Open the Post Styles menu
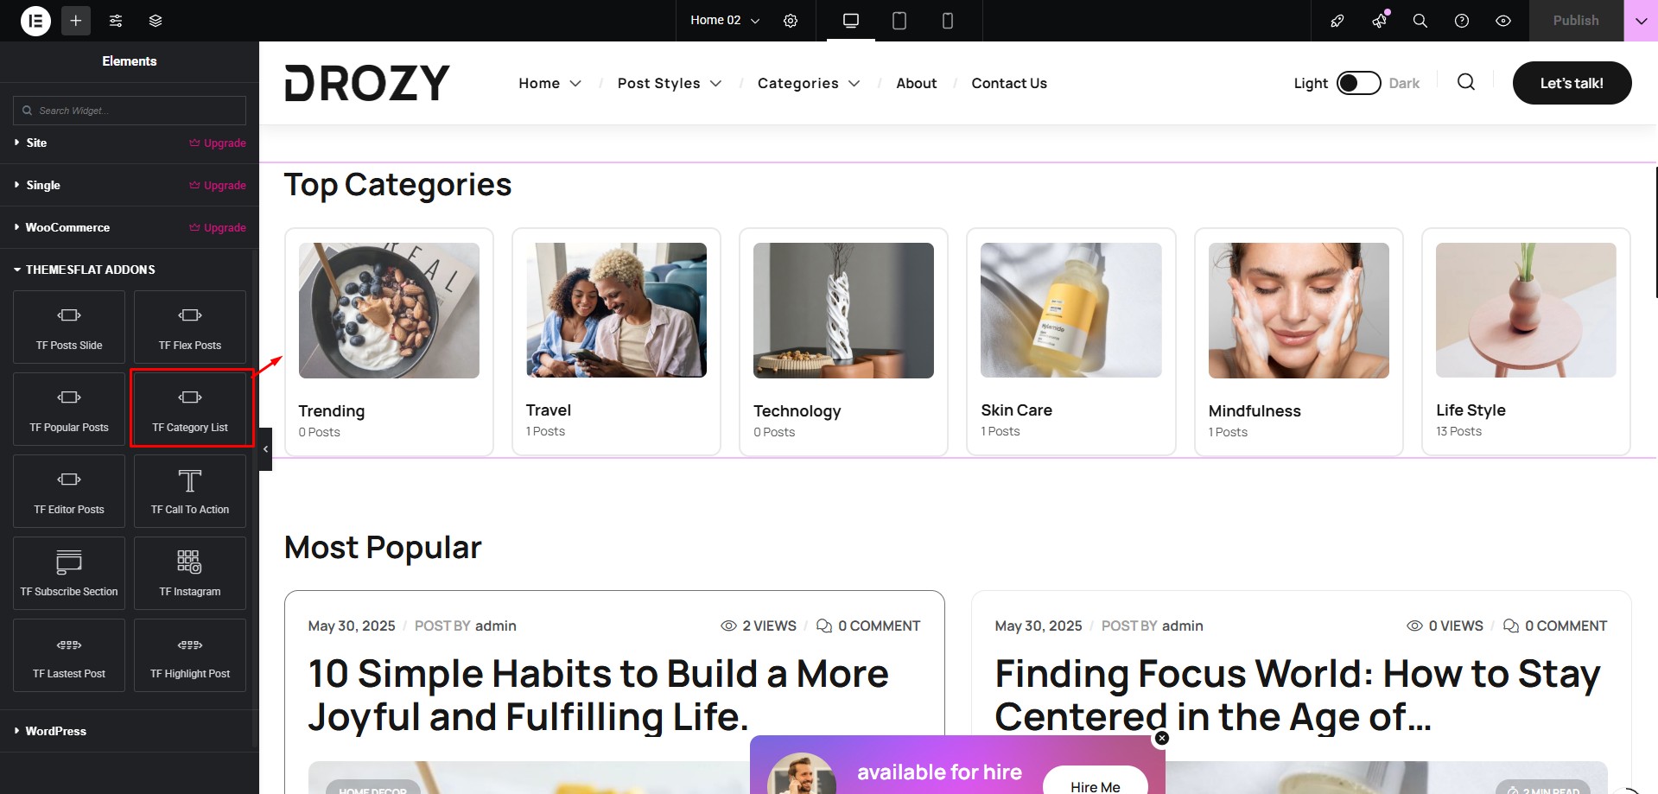Image resolution: width=1658 pixels, height=794 pixels. [669, 83]
